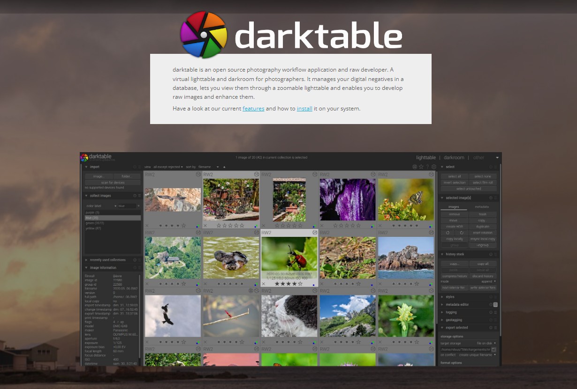
Task: Open history mode append dropdown
Action: coord(488,281)
